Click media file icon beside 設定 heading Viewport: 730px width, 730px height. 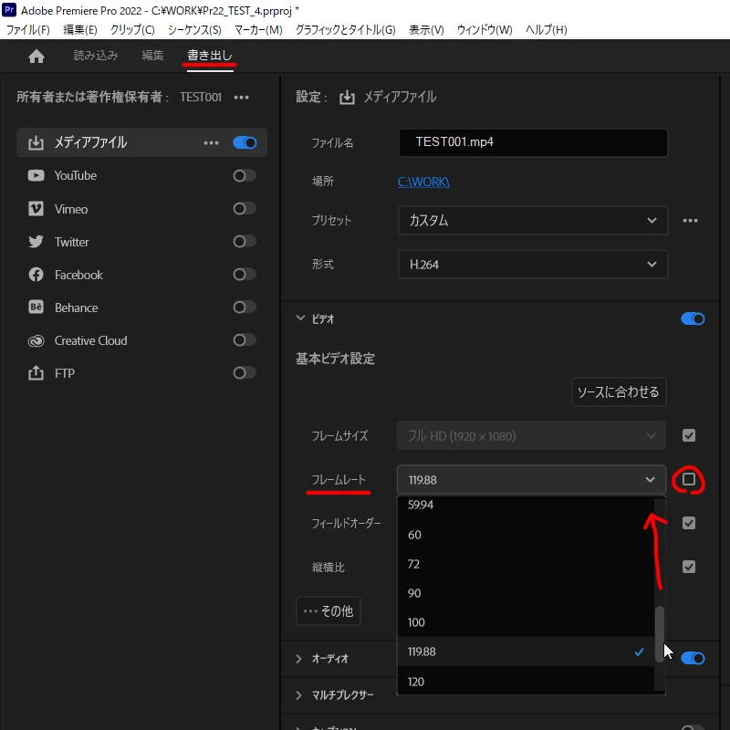click(347, 98)
